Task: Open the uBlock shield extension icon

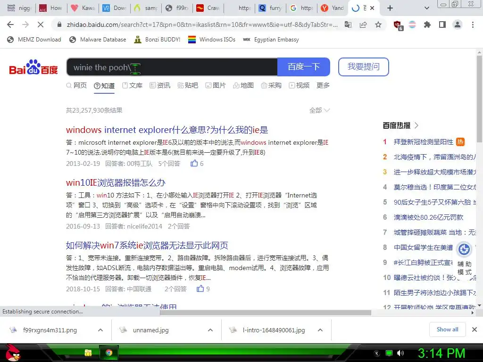Action: tap(398, 25)
